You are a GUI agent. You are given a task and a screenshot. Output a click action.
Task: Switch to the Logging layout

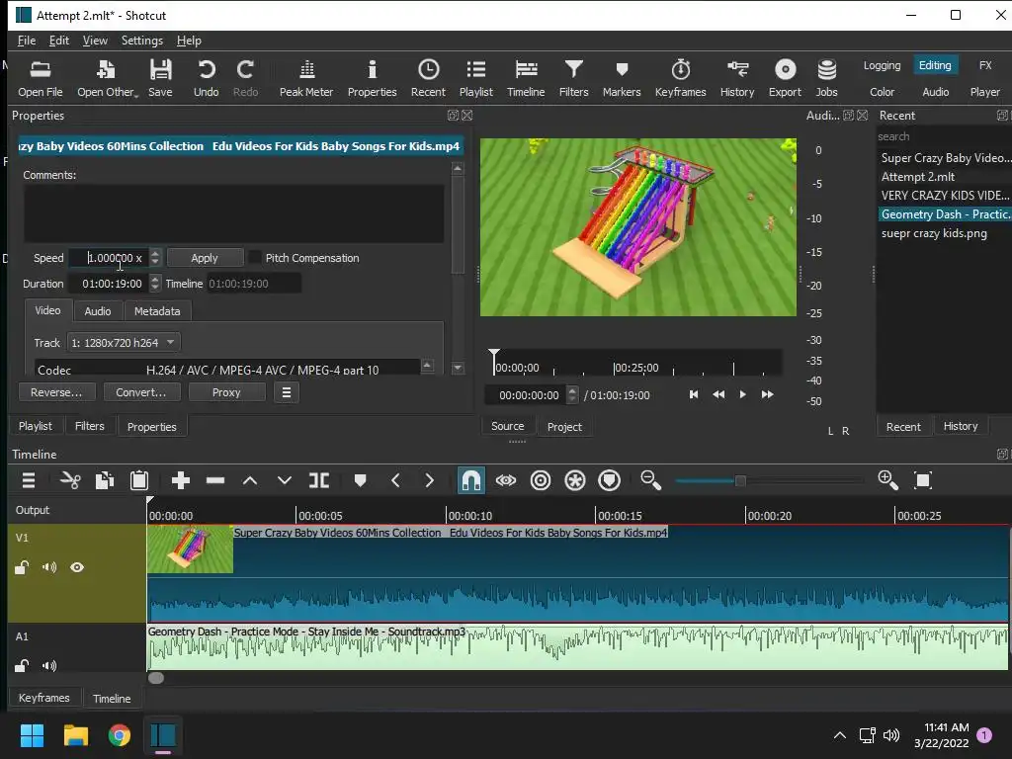[x=882, y=65]
